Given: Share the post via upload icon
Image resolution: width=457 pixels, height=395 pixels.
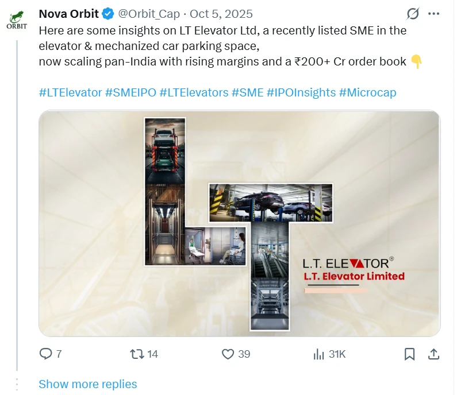Looking at the screenshot, I should coord(433,354).
